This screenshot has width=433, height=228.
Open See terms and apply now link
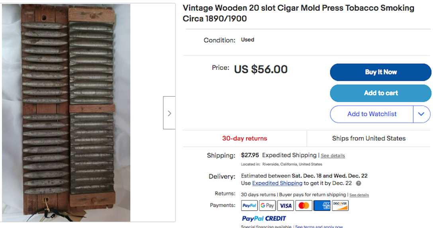[319, 226]
